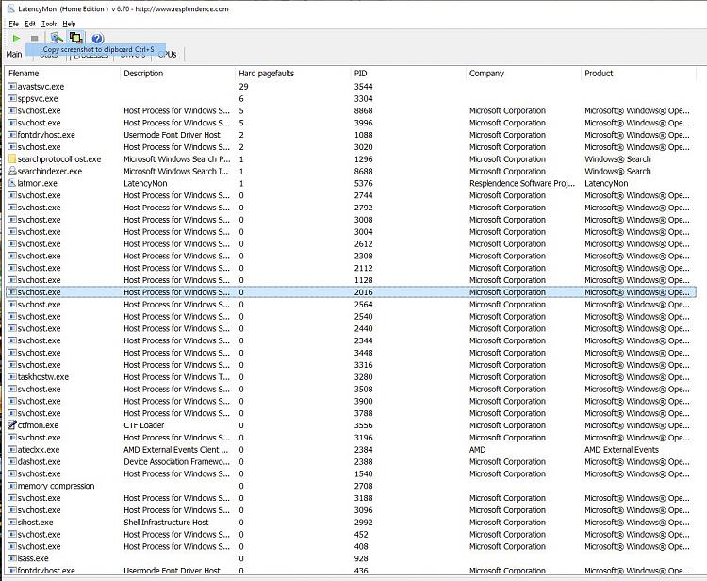Sort by Hard pagefaults column header
Image resolution: width=707 pixels, height=581 pixels.
pos(266,73)
